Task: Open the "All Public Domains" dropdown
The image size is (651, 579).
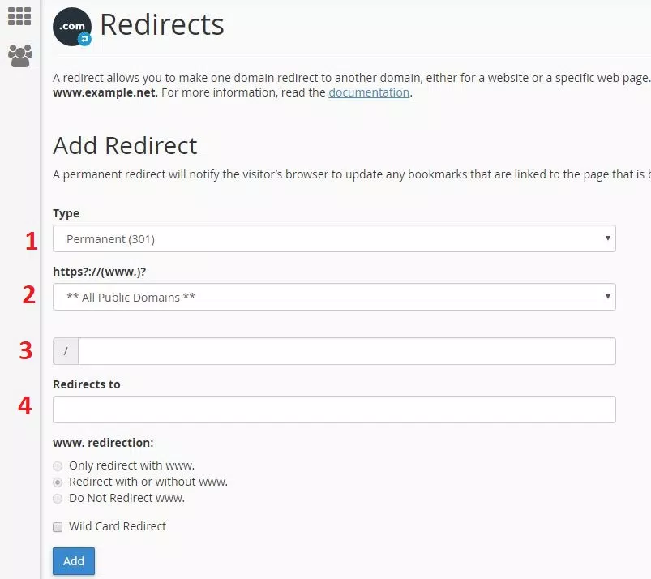Action: point(334,297)
